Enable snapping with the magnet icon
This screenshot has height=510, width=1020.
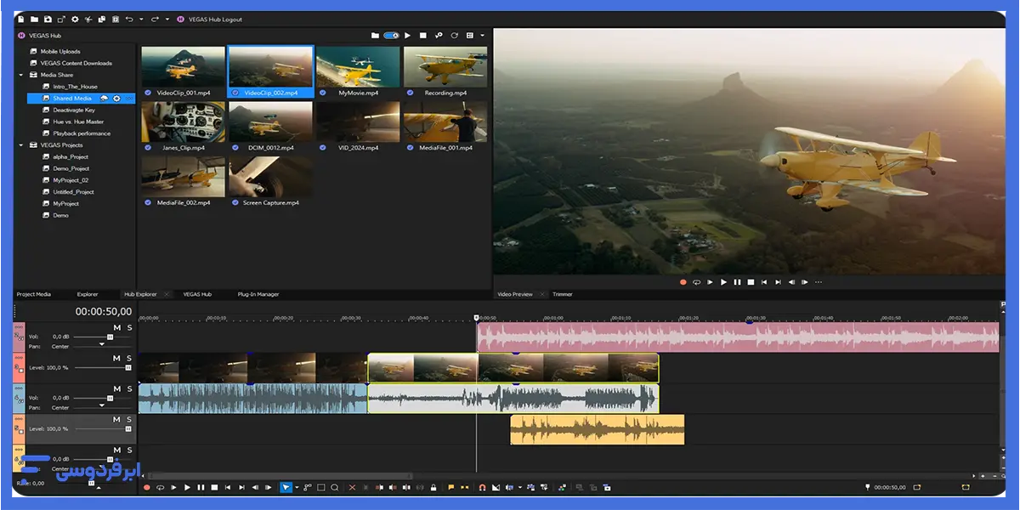point(482,487)
